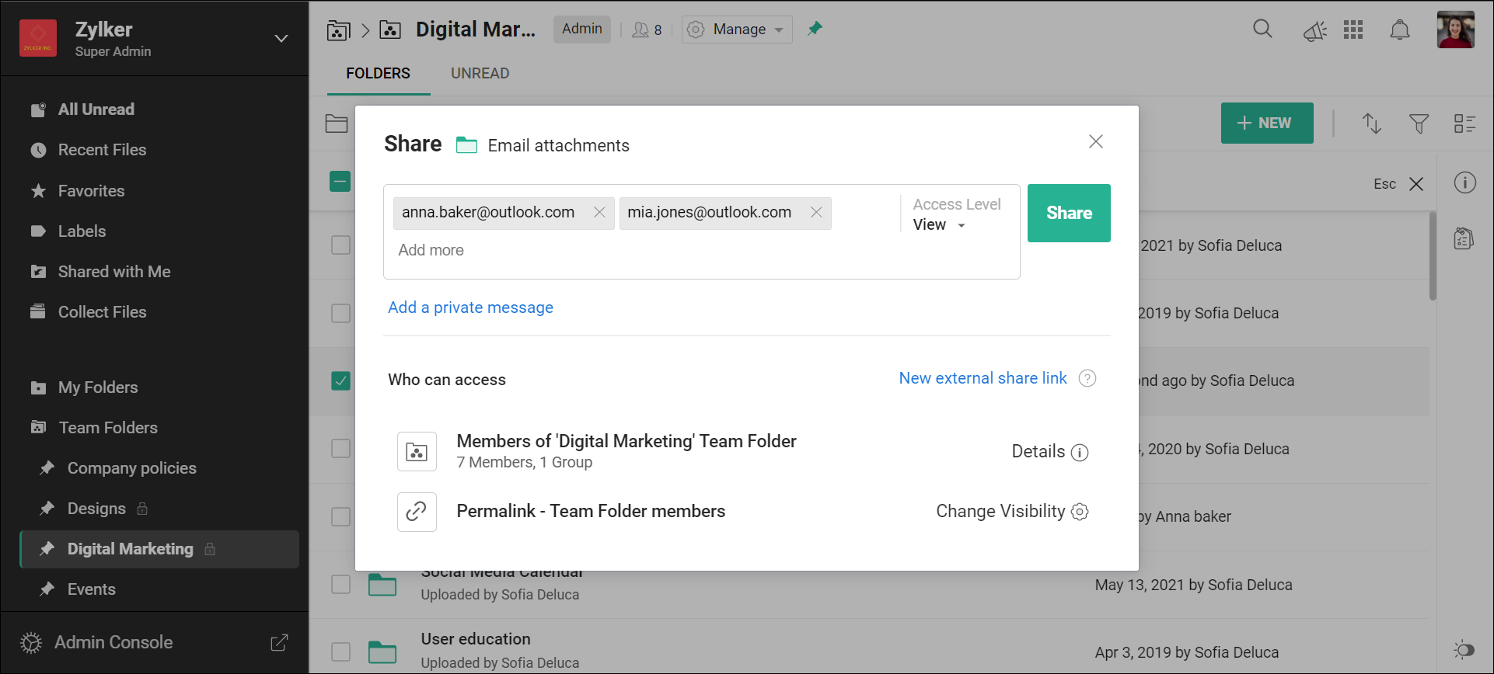Expand the Zylker organization chevron
1494x674 pixels.
point(281,39)
